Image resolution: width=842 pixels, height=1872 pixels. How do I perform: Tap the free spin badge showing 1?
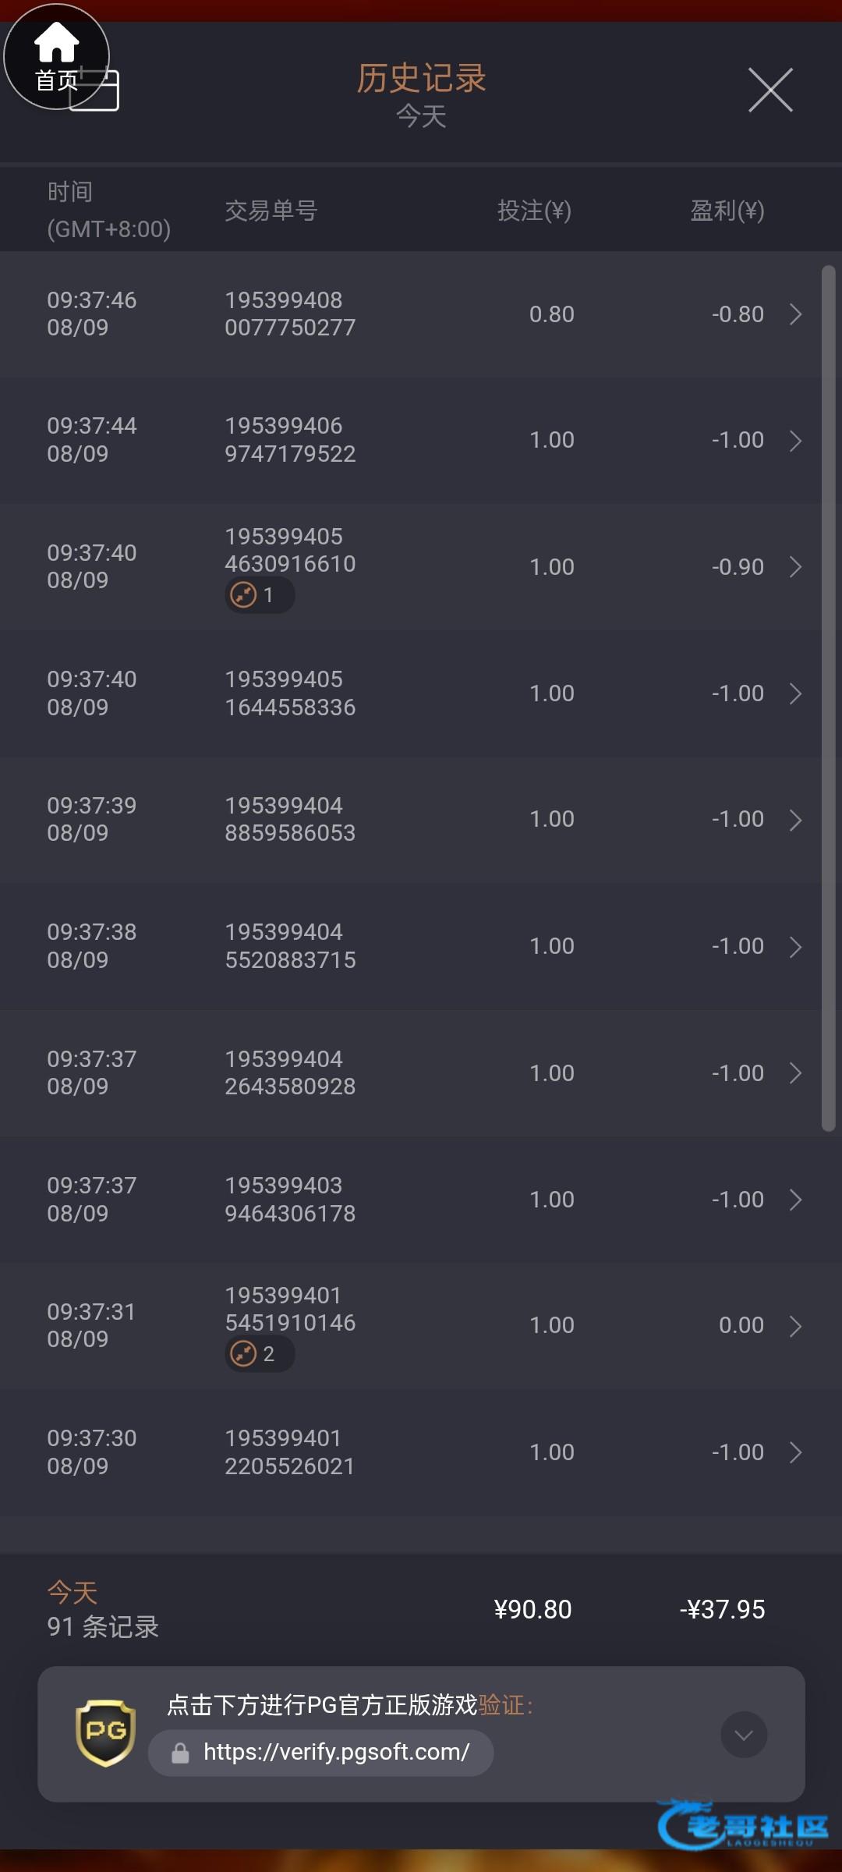click(x=260, y=595)
